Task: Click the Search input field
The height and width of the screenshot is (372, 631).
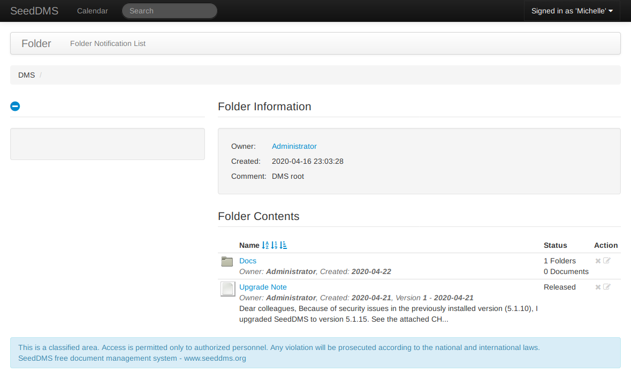Action: coord(169,11)
